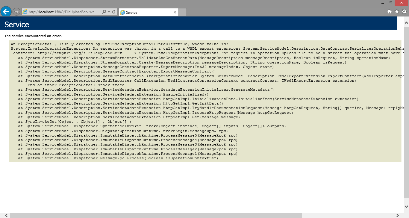Click the horizontal scrollbar right arrow
The width and height of the screenshot is (409, 218).
397,215
